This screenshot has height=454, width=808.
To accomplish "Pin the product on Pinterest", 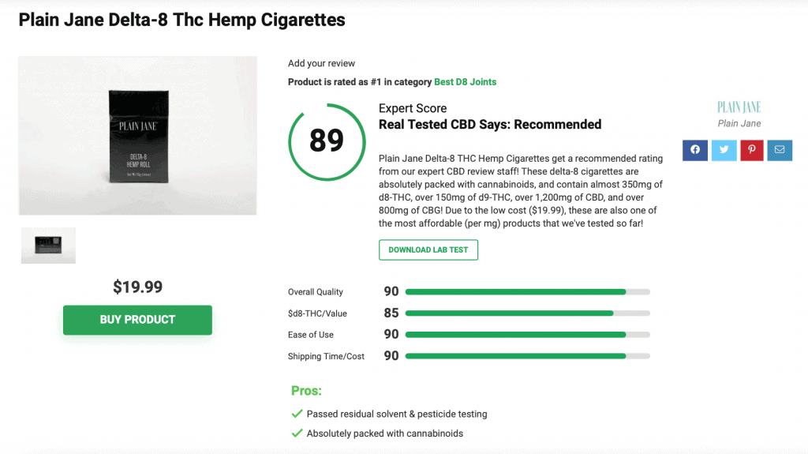I will tap(752, 150).
